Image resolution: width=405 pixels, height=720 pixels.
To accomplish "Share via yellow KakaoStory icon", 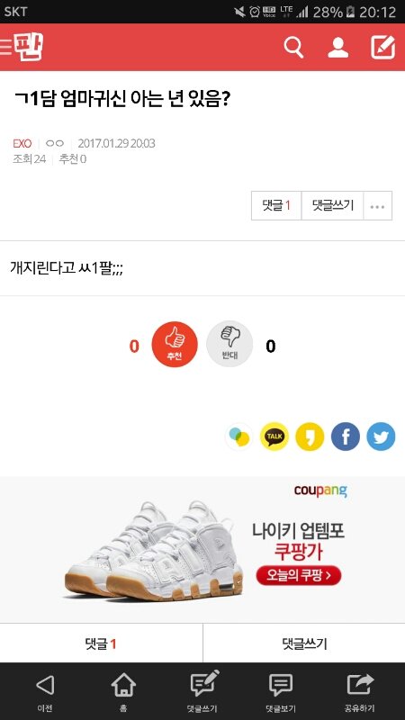I will pyautogui.click(x=310, y=436).
